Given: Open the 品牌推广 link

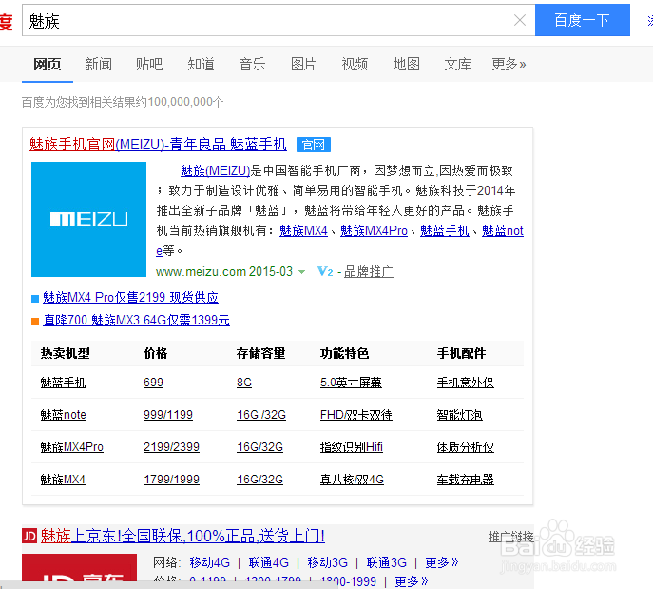Looking at the screenshot, I should [369, 272].
